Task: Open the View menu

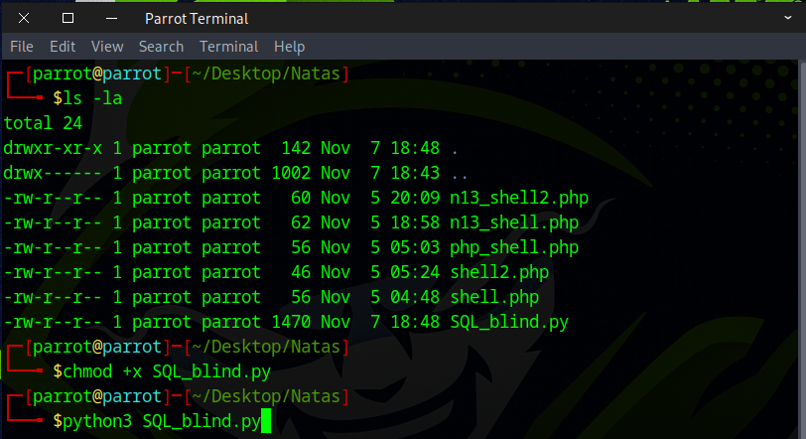Action: [x=107, y=47]
